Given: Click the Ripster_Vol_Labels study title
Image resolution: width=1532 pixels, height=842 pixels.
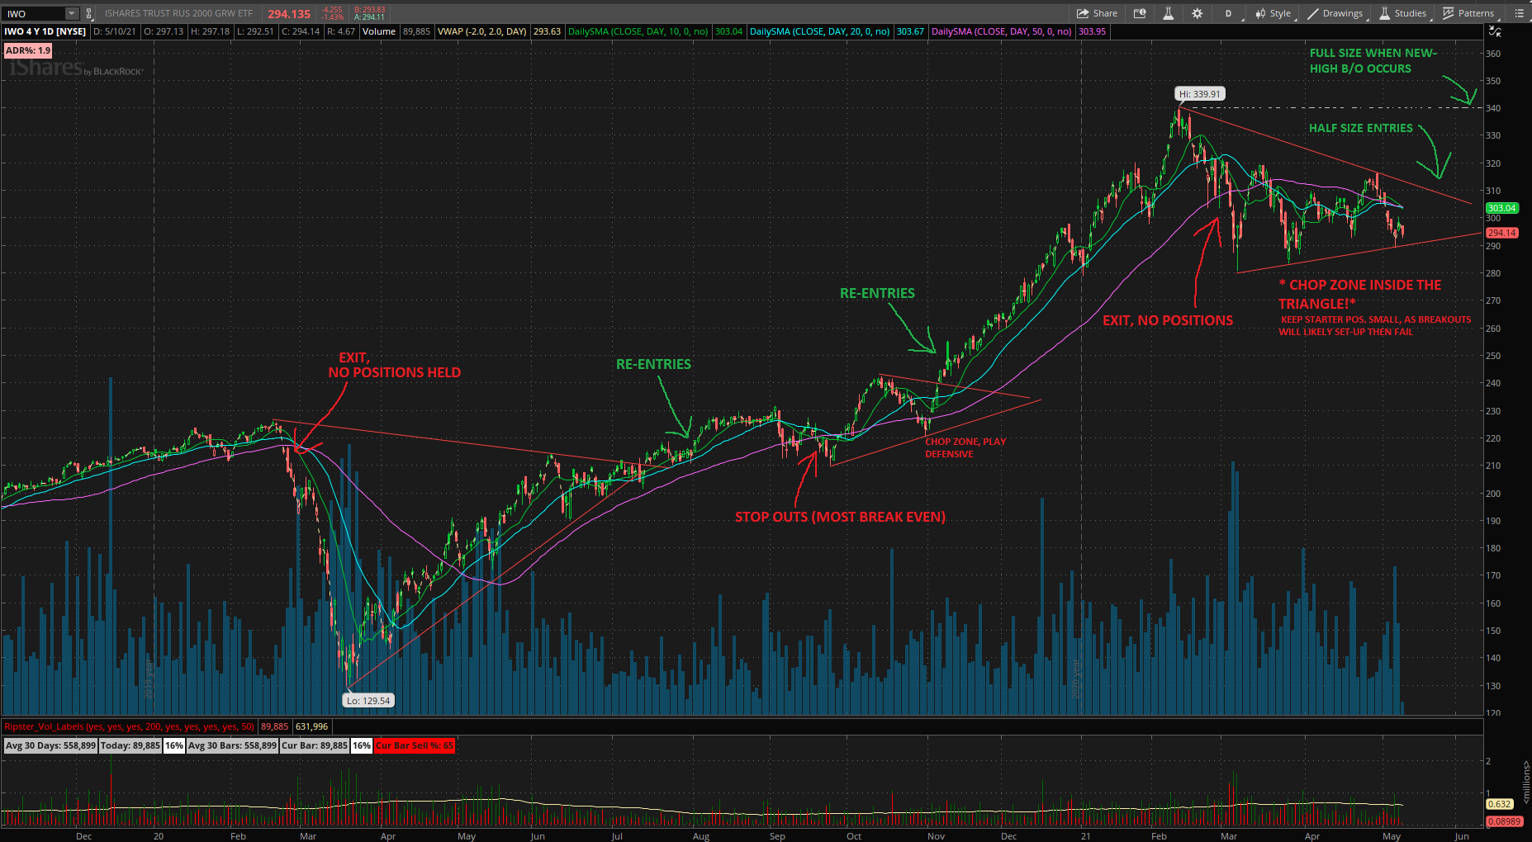Looking at the screenshot, I should tap(129, 726).
